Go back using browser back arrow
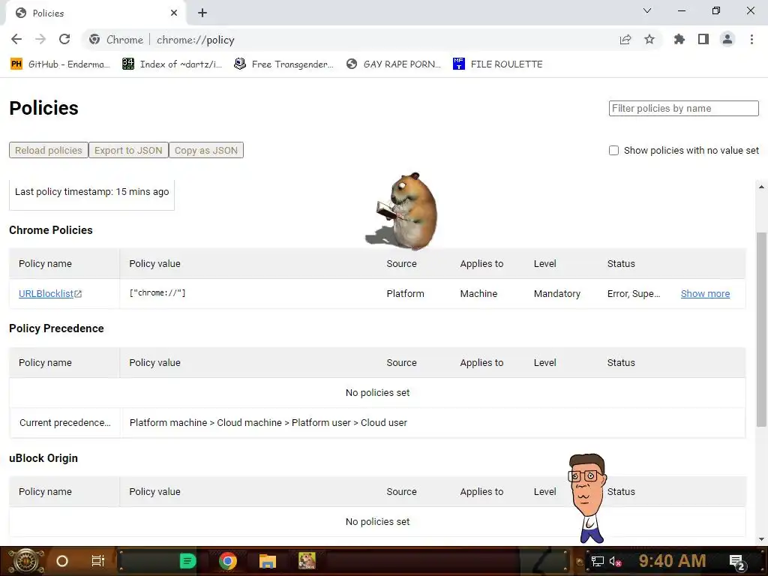This screenshot has height=576, width=768. (16, 40)
